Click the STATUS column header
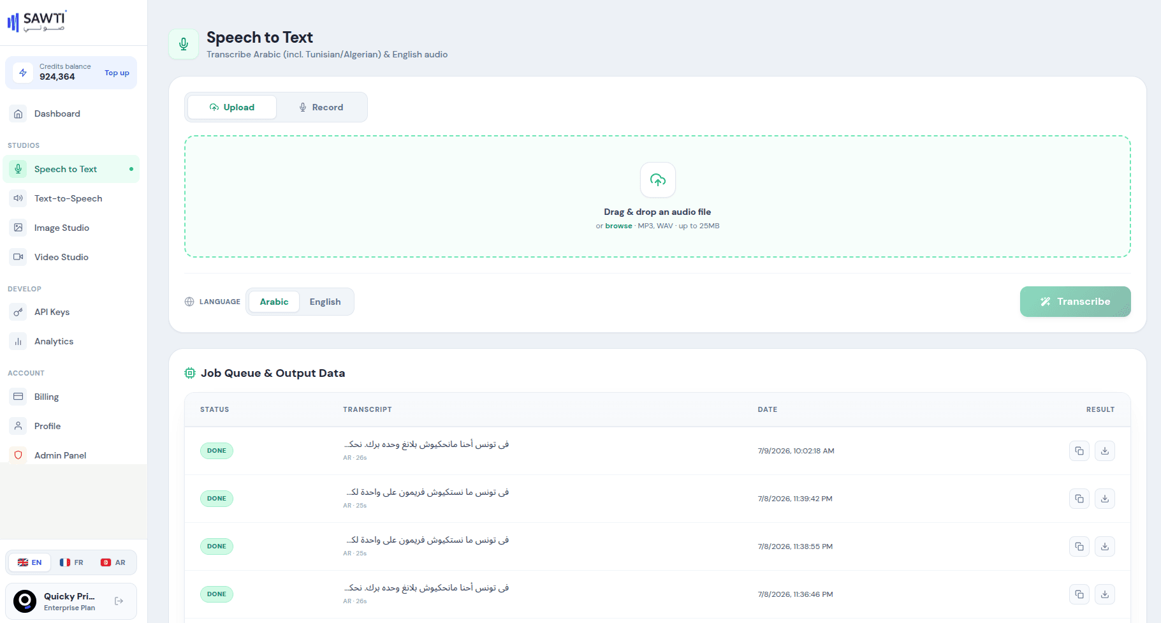1161x623 pixels. click(214, 409)
